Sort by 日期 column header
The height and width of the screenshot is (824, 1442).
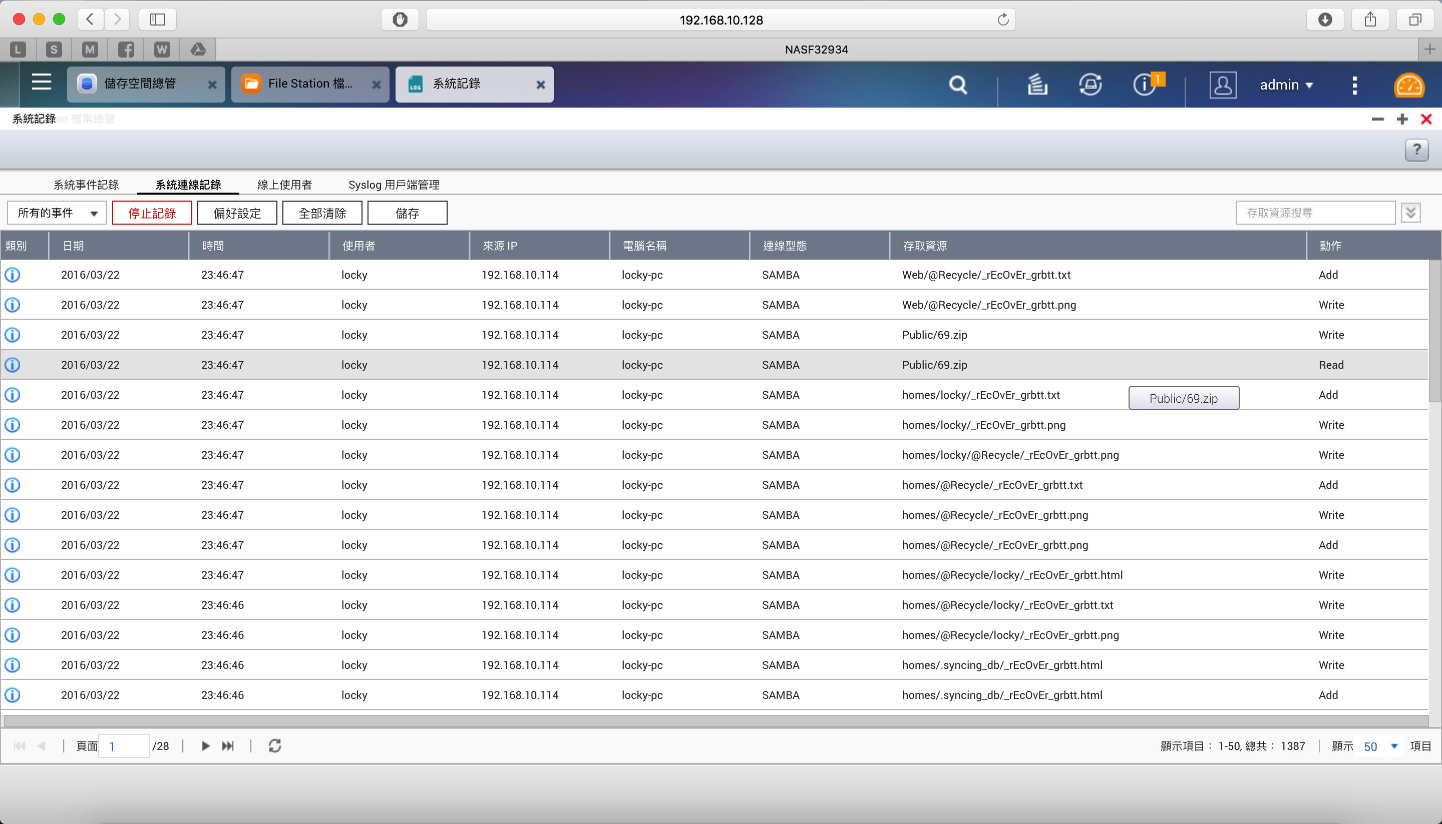(118, 246)
